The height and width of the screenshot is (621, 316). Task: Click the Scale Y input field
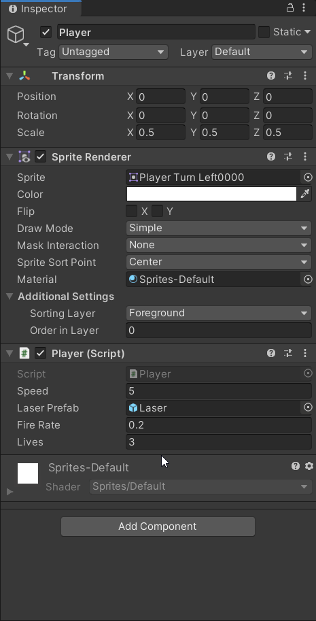click(x=224, y=132)
